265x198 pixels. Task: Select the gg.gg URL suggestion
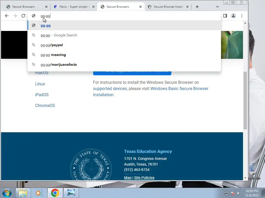pos(124,26)
